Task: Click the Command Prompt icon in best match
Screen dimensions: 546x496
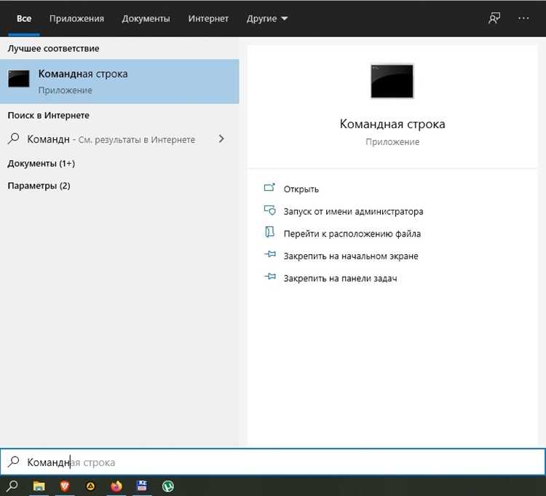Action: (19, 79)
